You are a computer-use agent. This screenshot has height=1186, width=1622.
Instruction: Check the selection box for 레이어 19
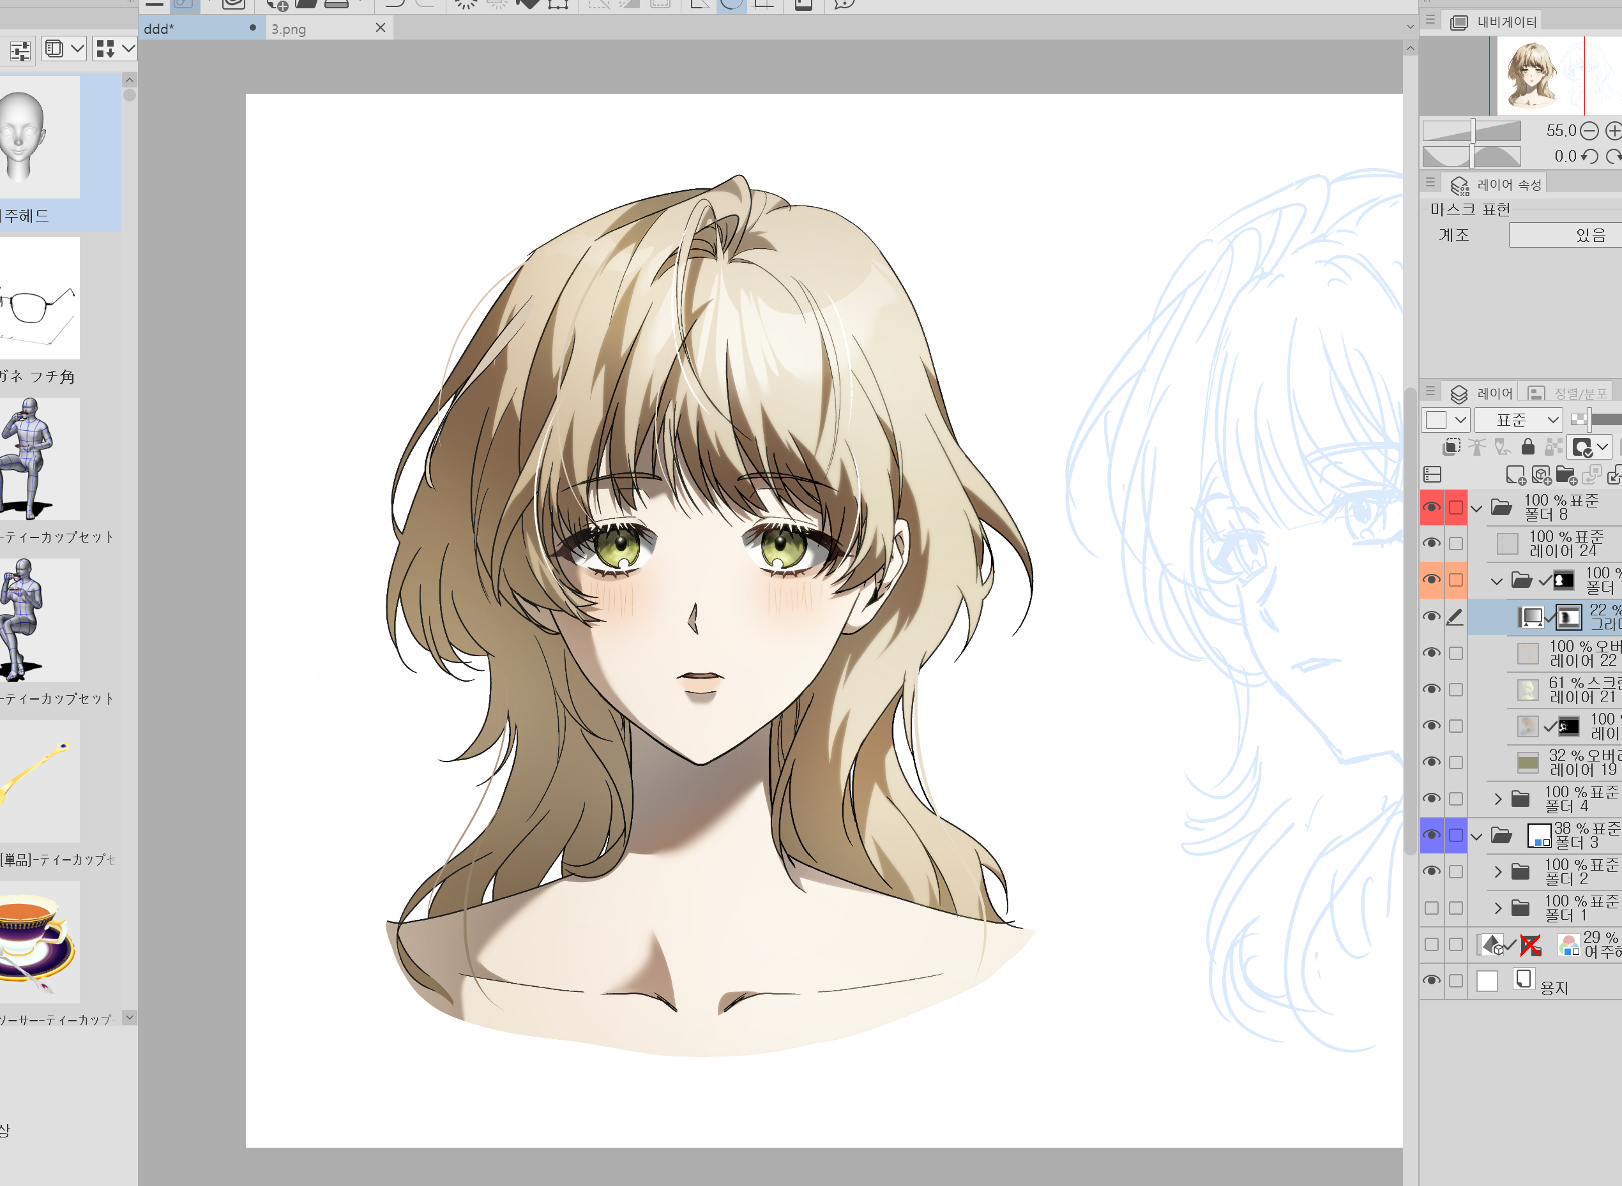click(x=1456, y=762)
